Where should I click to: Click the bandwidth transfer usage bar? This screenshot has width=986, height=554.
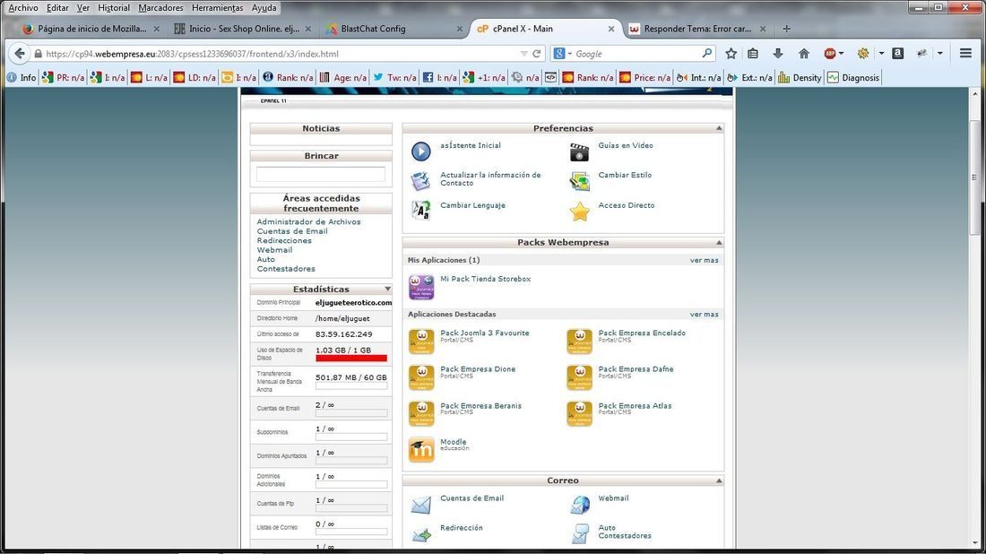tap(350, 386)
